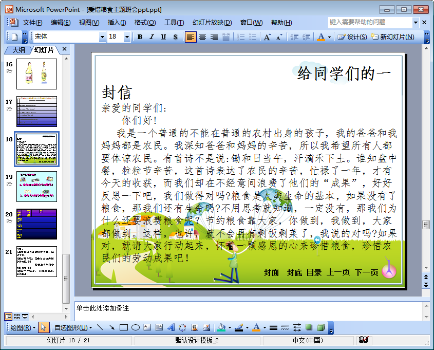Image resolution: width=434 pixels, height=350 pixels.
Task: Center align text
Action: point(202,37)
